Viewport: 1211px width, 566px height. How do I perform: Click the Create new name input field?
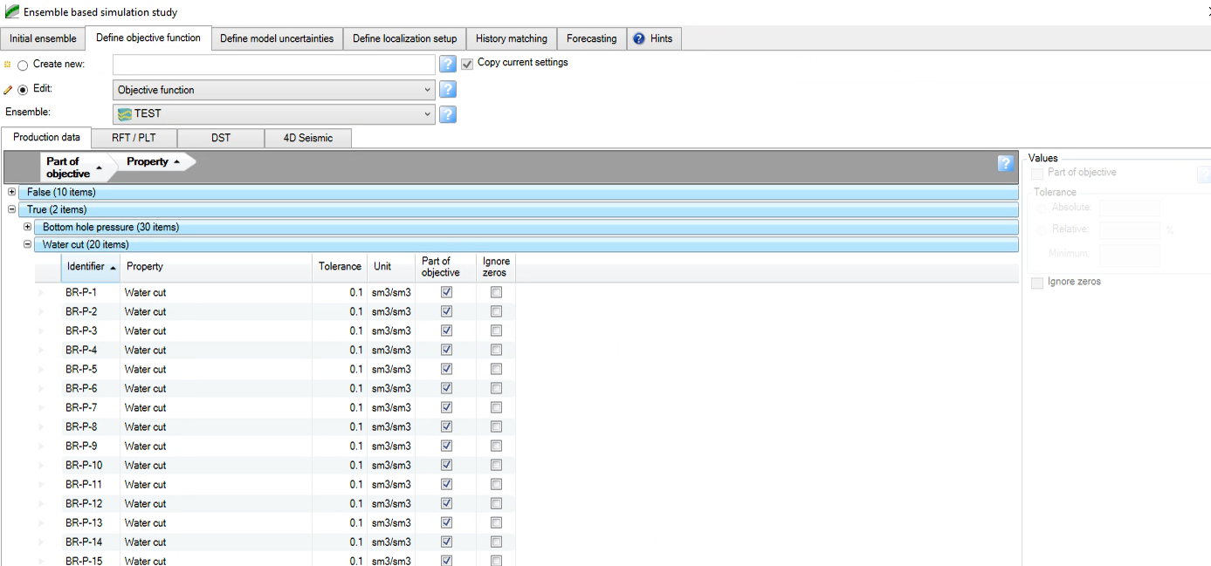pos(273,65)
